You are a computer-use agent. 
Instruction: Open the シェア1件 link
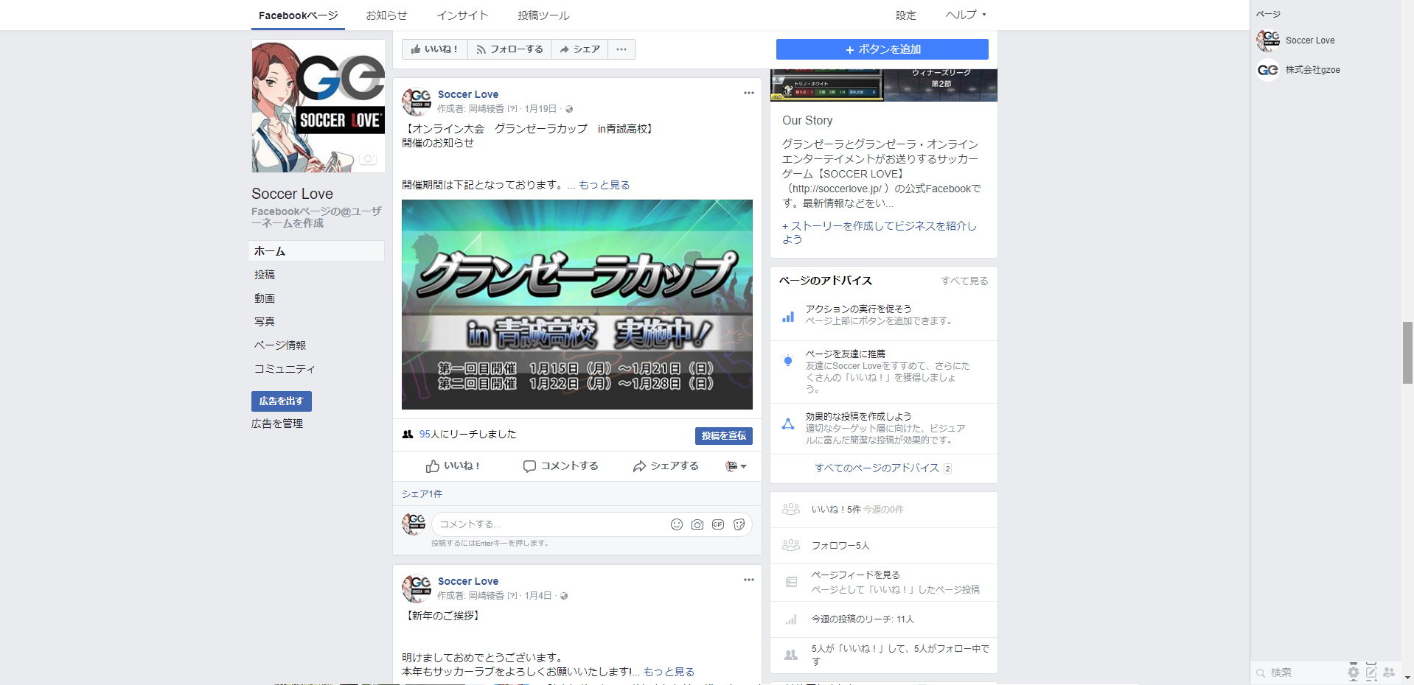422,494
